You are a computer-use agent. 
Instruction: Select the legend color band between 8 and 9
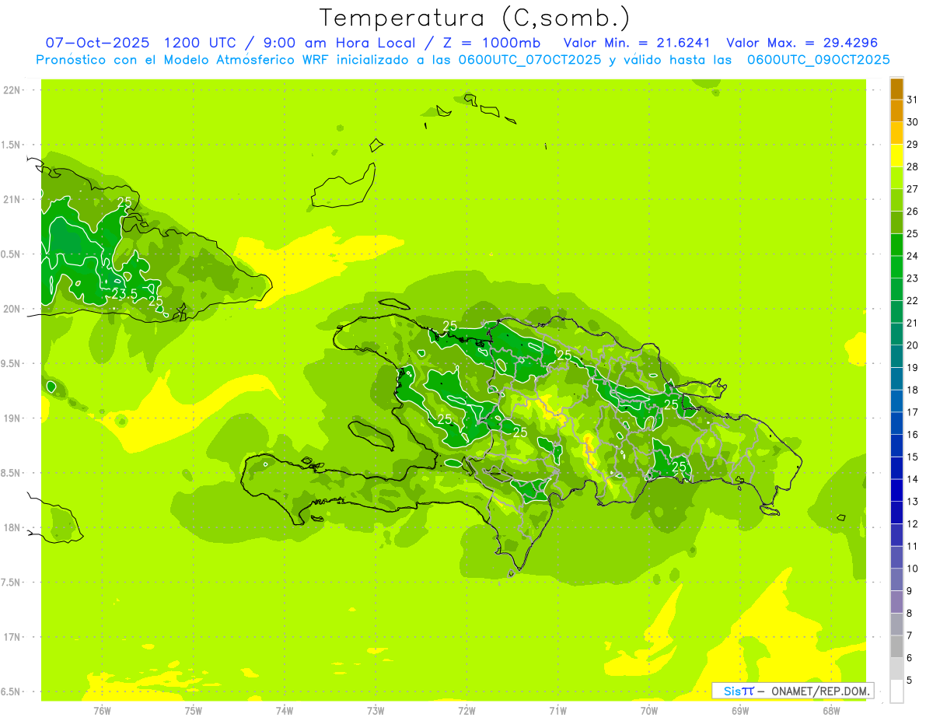tap(896, 602)
